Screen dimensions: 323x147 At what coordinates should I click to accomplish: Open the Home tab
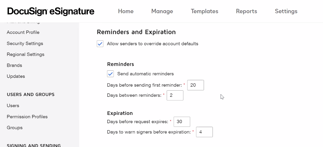coord(126,11)
